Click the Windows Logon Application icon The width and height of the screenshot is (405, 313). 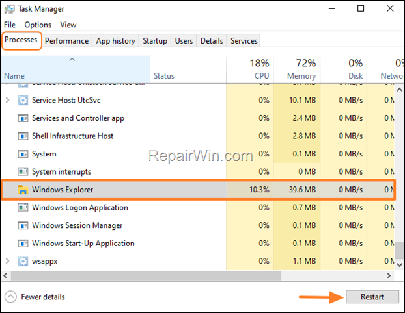pos(23,208)
